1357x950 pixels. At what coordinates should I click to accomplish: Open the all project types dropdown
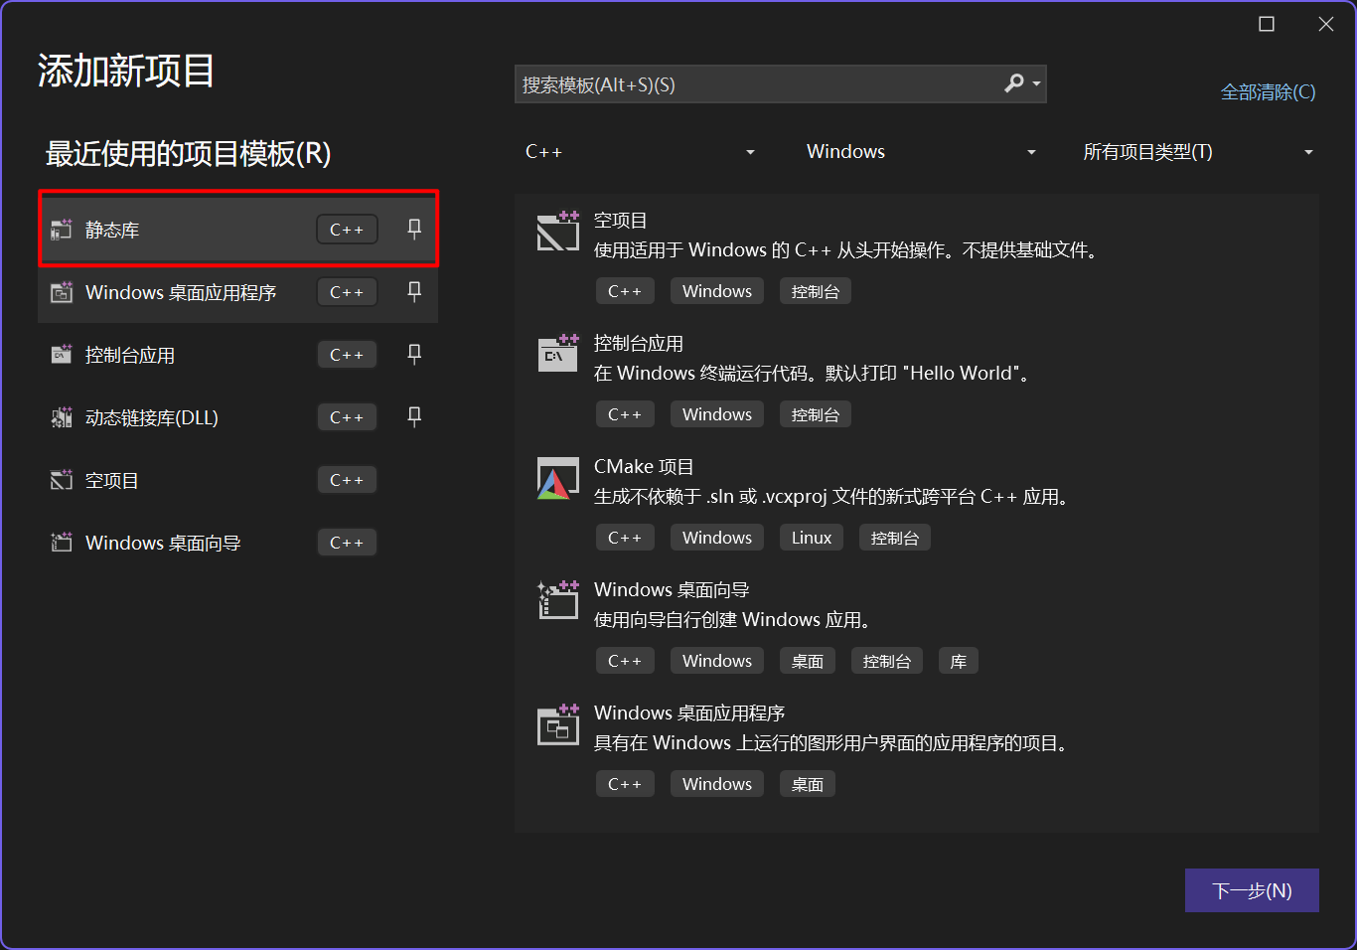pos(1197,152)
